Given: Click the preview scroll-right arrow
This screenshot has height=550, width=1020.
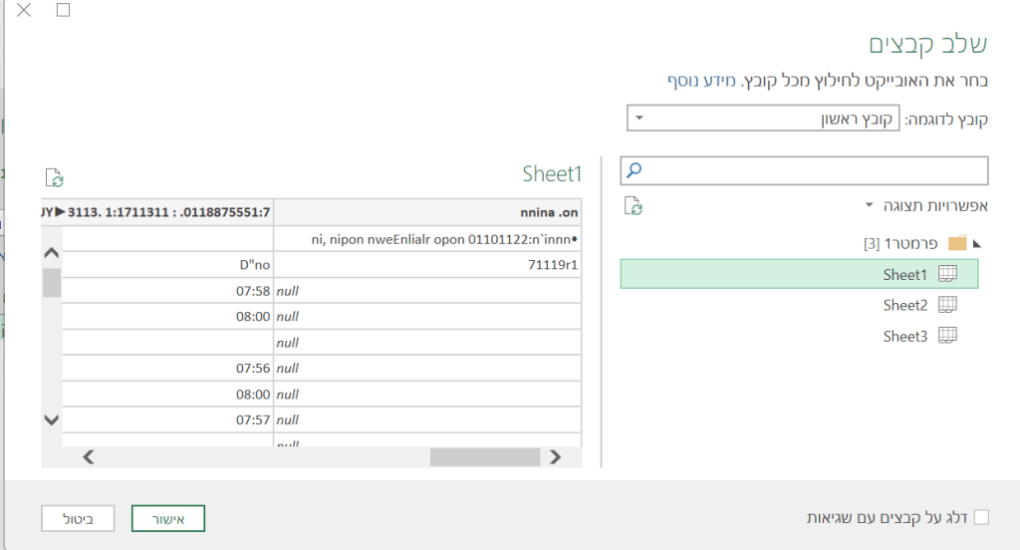Looking at the screenshot, I should pos(555,457).
